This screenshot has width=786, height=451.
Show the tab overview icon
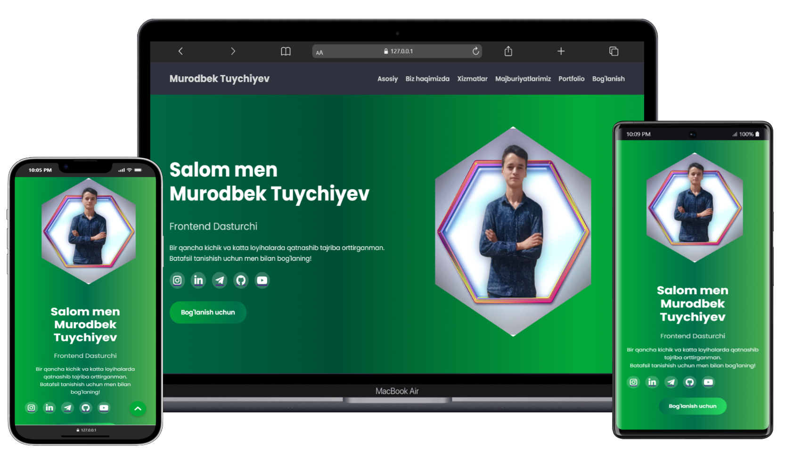[x=614, y=51]
